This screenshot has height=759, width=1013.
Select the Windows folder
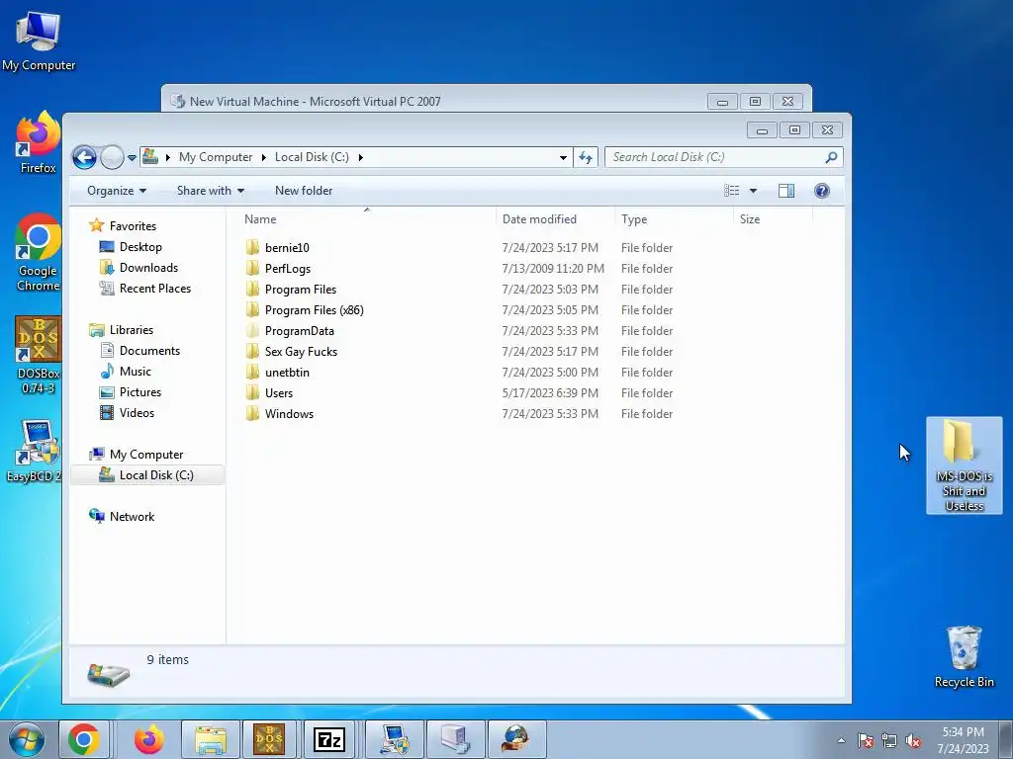289,414
